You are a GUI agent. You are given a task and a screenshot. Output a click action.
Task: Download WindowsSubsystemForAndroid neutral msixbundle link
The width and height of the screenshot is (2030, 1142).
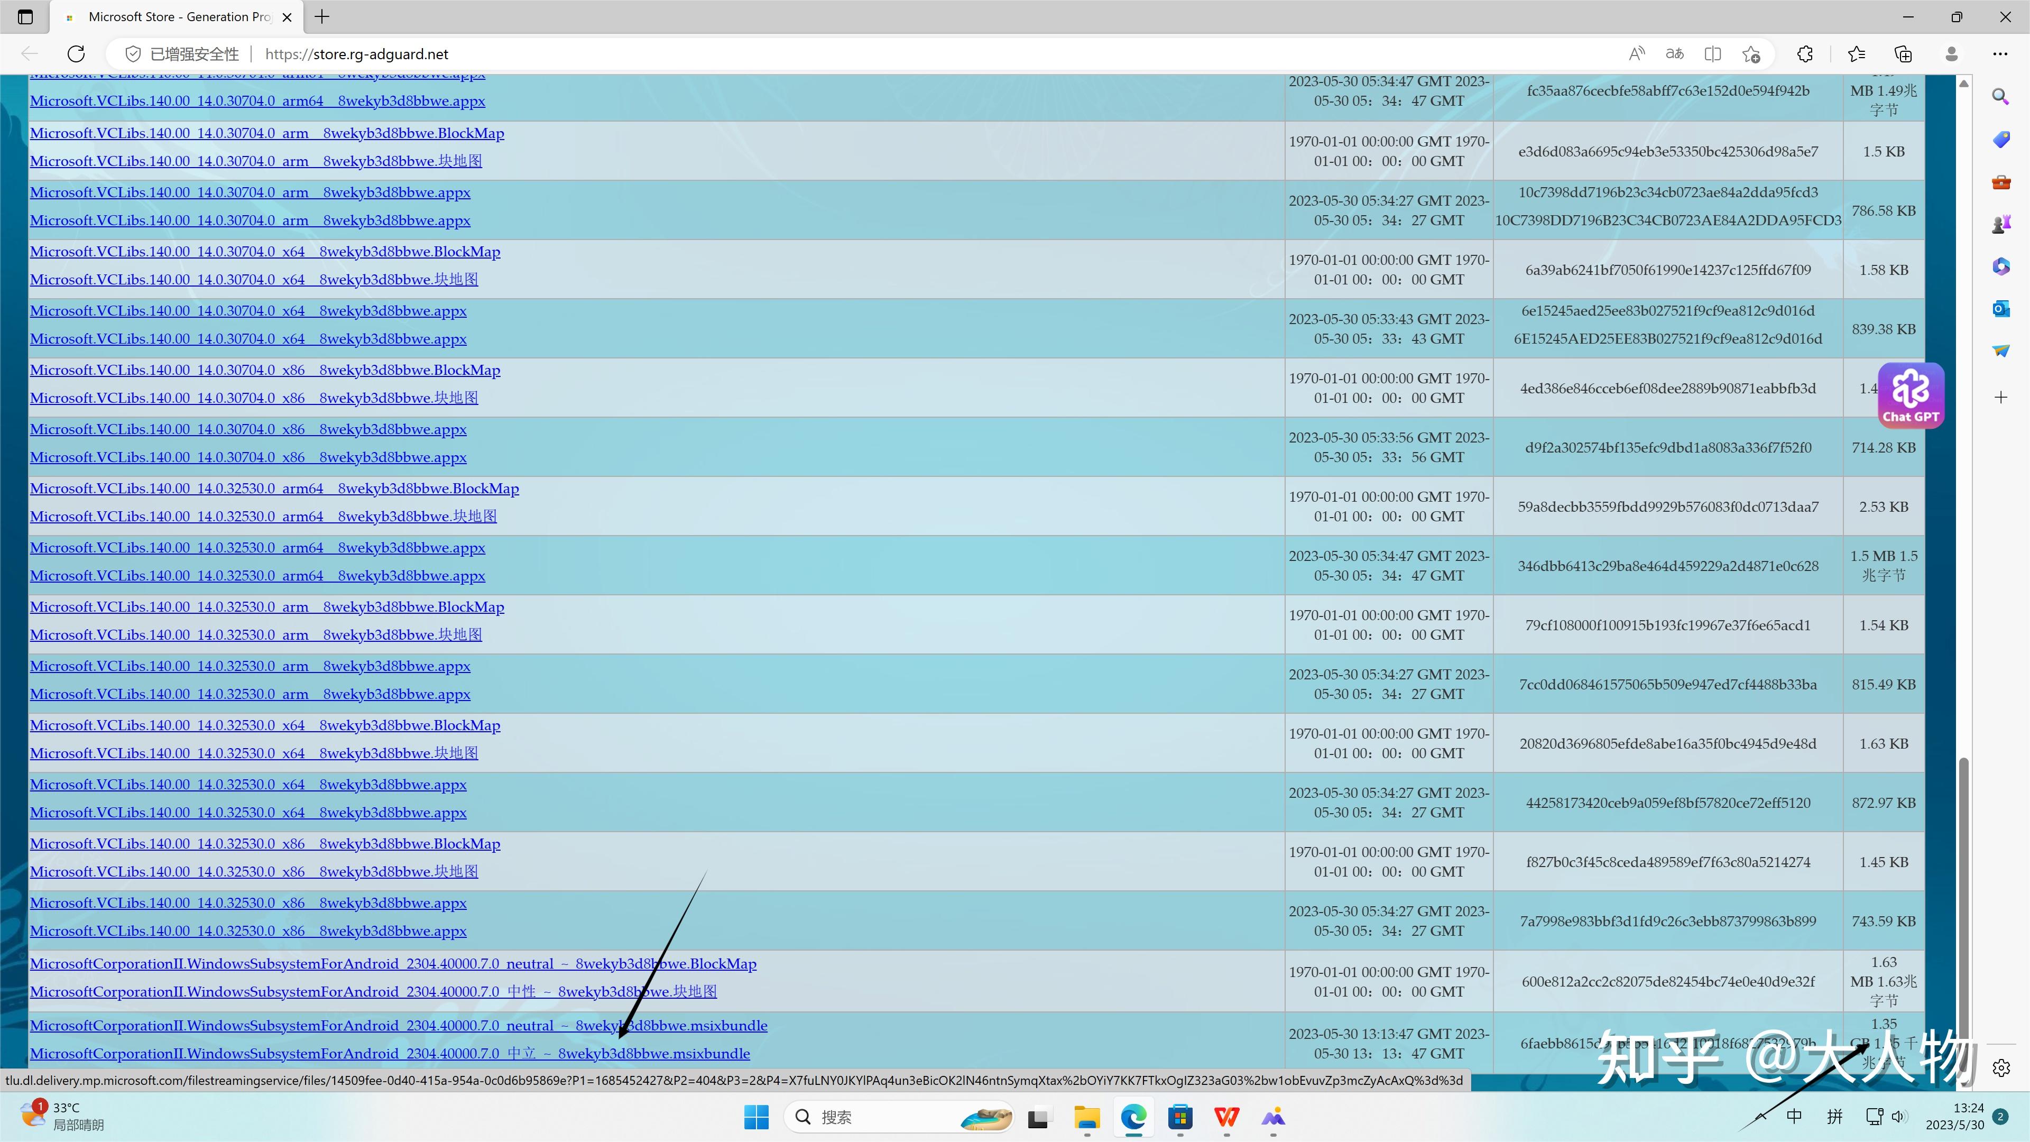399,1025
